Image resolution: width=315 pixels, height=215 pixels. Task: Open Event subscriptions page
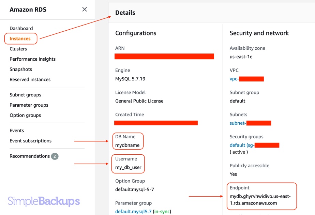pyautogui.click(x=30, y=141)
